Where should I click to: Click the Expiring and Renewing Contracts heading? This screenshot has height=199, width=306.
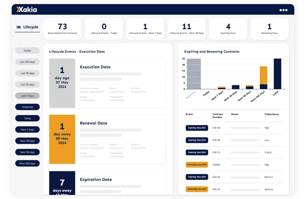click(x=212, y=52)
